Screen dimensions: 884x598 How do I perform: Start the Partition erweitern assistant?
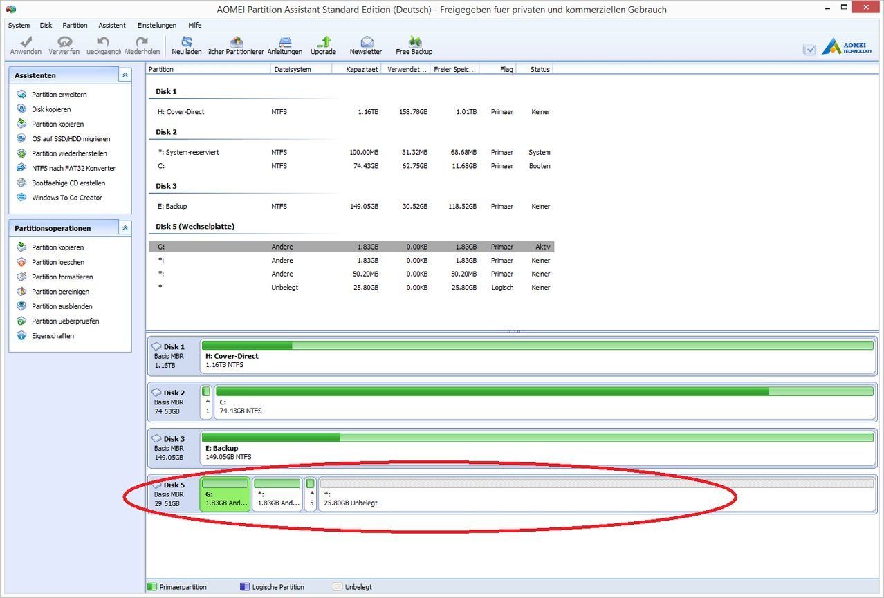pyautogui.click(x=59, y=95)
